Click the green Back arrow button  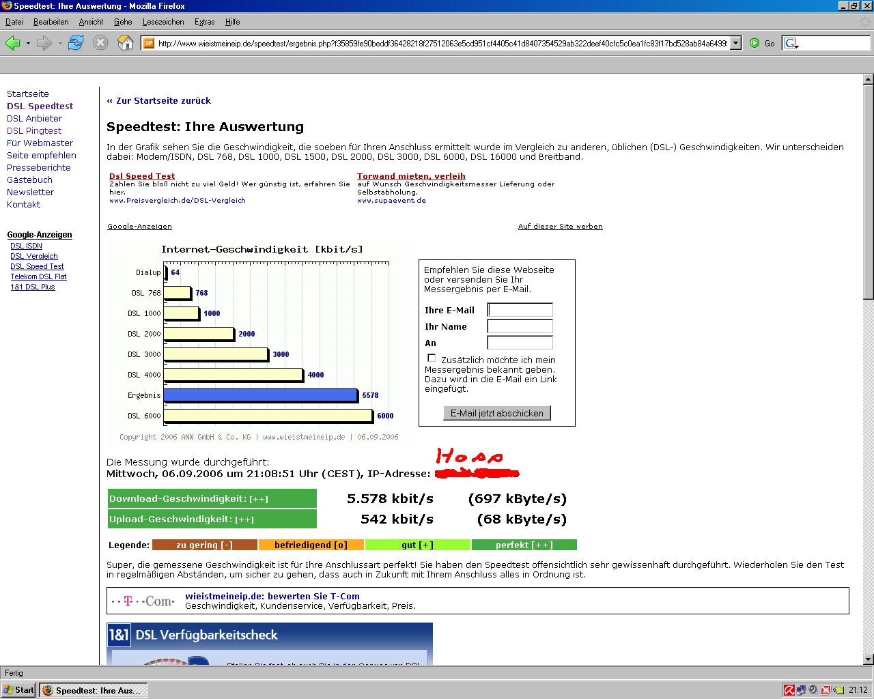(x=12, y=43)
